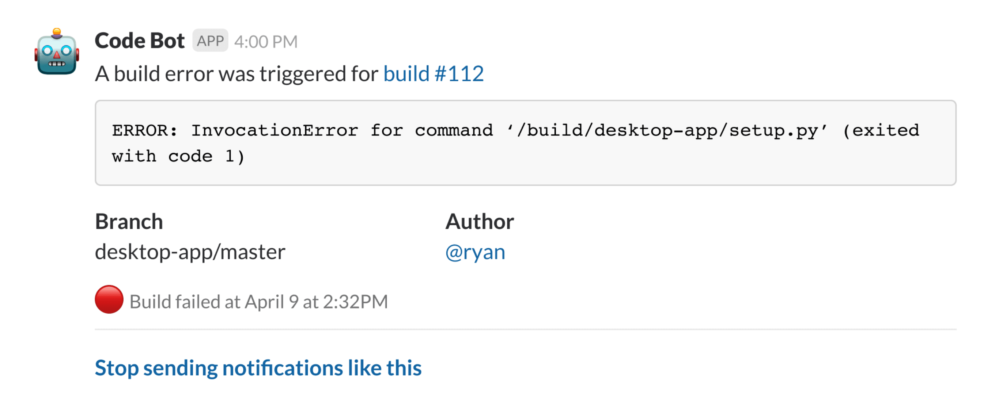Viewport: 984px width, 417px height.
Task: Click the 2:32PM time in the footer
Action: tap(355, 302)
